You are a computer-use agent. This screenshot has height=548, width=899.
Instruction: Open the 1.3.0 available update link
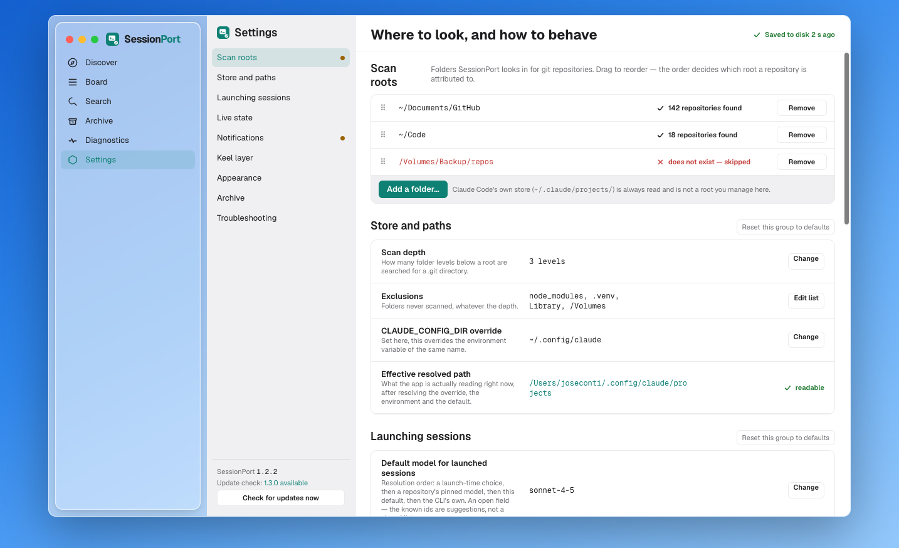click(286, 483)
